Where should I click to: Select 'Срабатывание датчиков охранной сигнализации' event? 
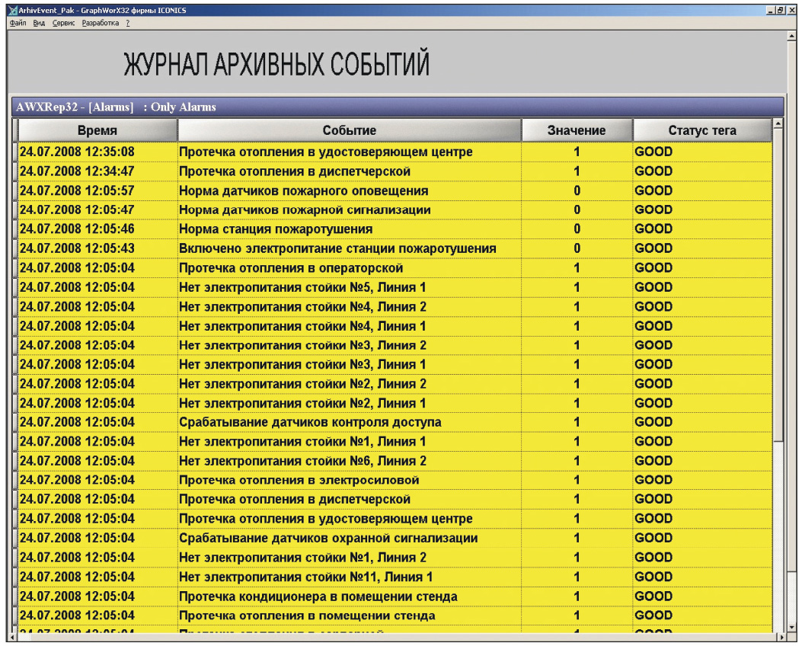(328, 539)
